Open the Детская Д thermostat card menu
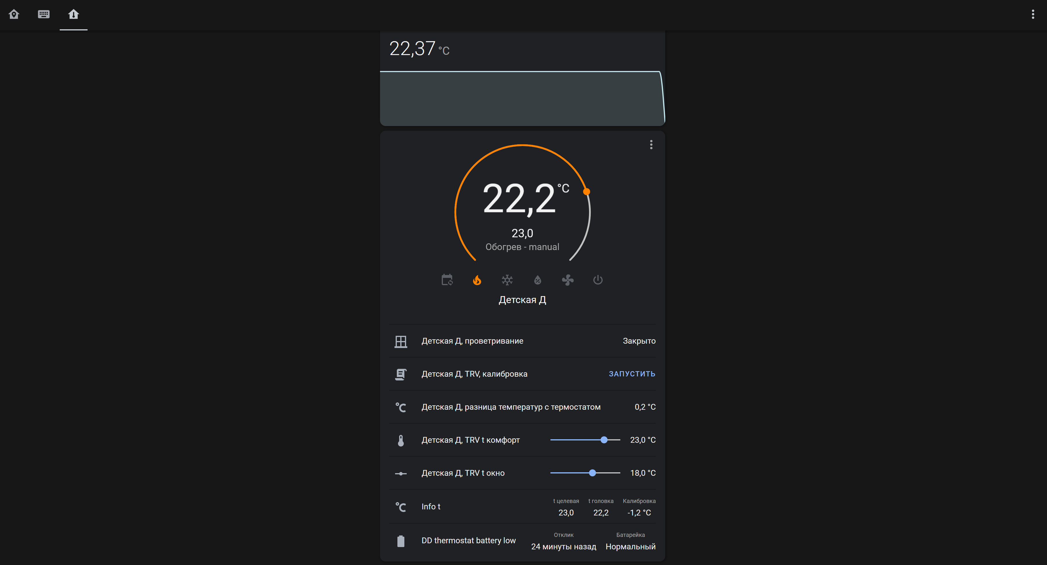The image size is (1047, 565). (651, 145)
